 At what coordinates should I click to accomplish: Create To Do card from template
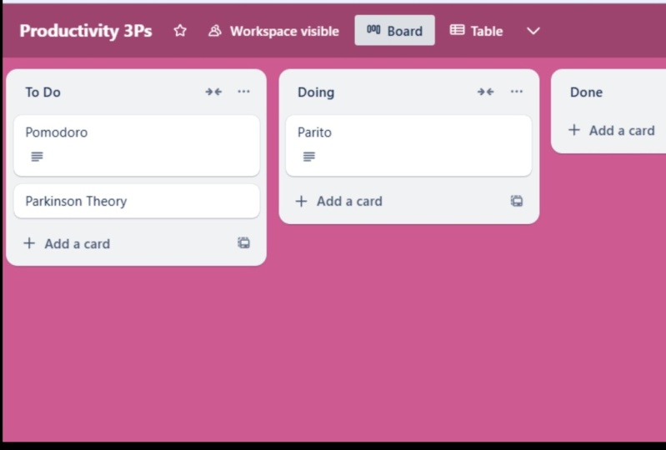243,242
